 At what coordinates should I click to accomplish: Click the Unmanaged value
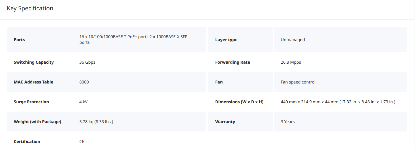point(293,40)
